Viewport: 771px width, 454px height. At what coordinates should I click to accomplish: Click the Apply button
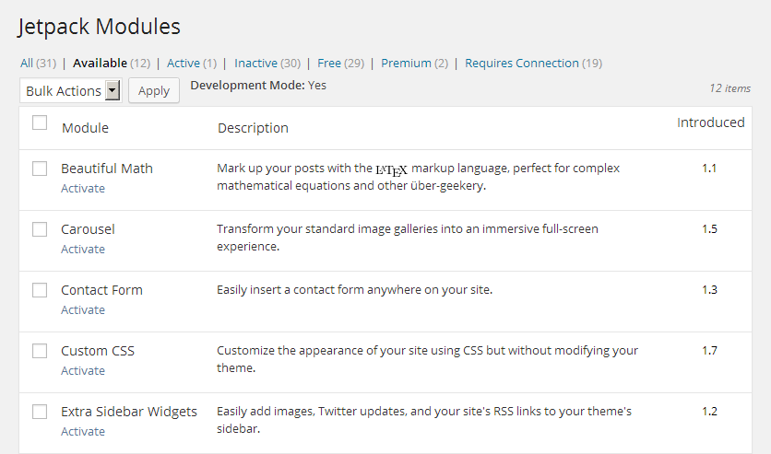point(154,91)
